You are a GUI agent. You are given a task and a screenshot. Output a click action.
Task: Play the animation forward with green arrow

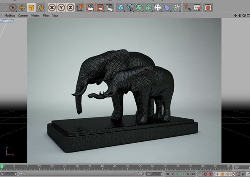pyautogui.click(x=183, y=174)
